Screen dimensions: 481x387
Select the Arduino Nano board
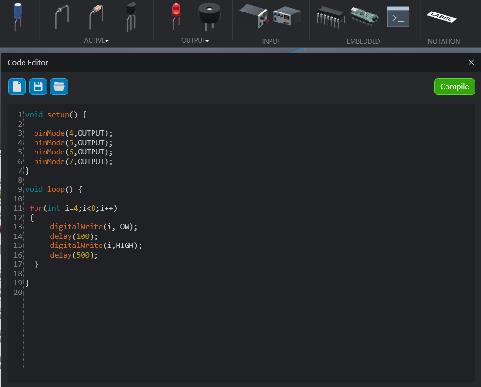tap(364, 17)
